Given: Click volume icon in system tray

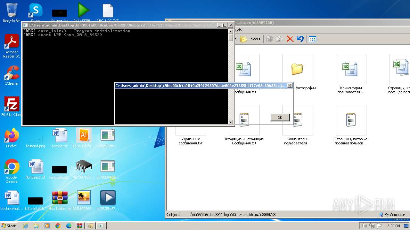Looking at the screenshot, I should (364, 226).
